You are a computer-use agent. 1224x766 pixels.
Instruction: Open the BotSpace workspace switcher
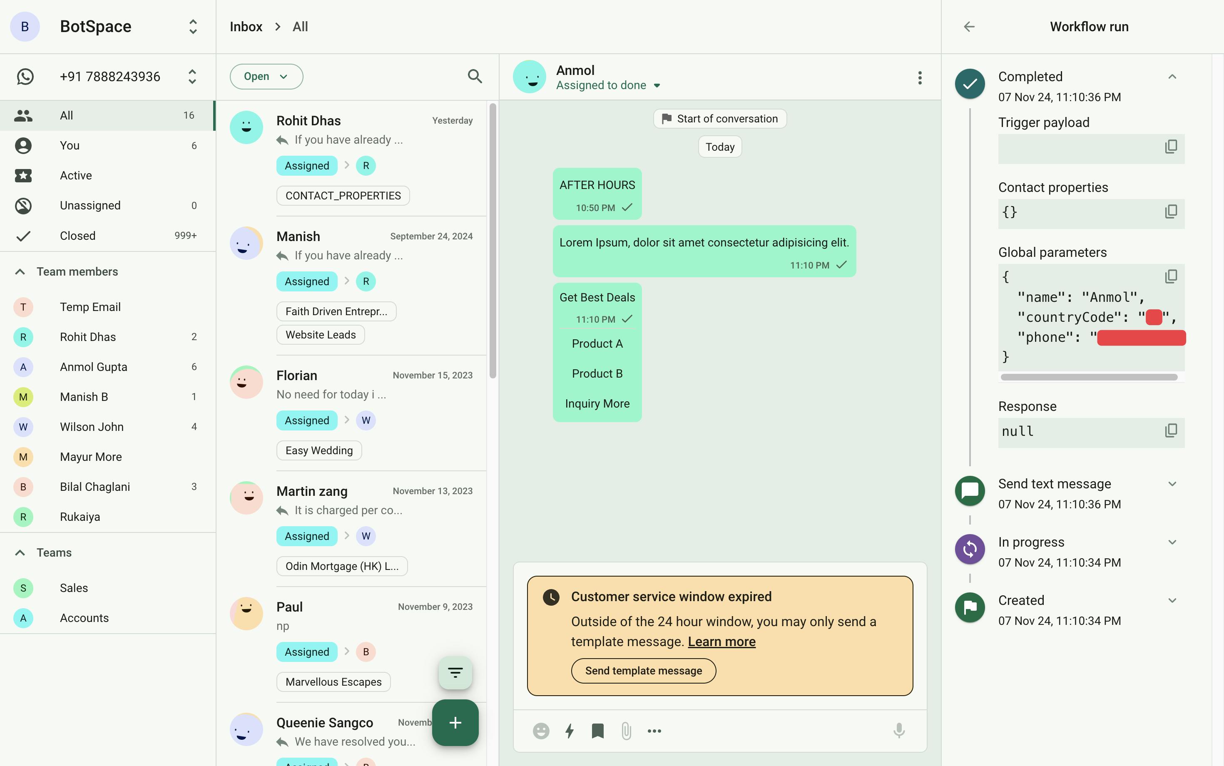coord(192,26)
